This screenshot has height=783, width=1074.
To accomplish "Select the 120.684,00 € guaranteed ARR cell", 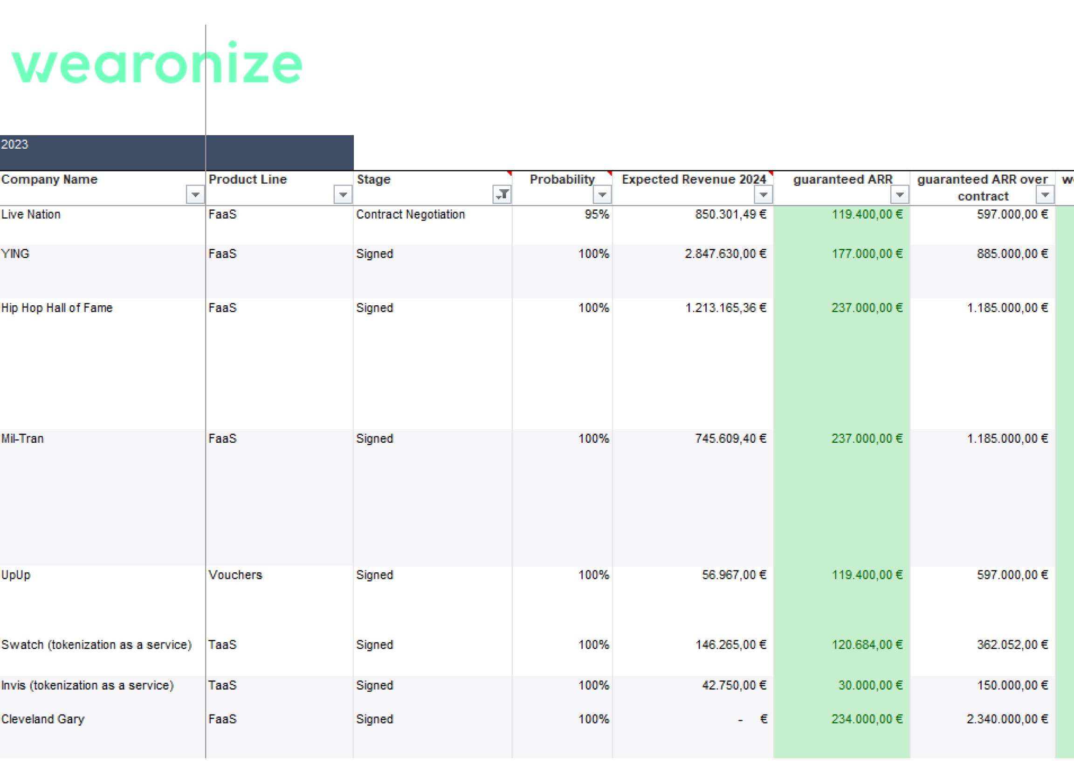I will pyautogui.click(x=842, y=656).
